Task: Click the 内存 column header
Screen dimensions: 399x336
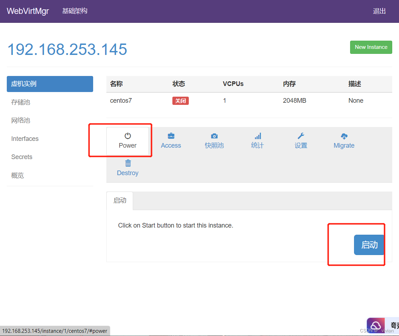Action: point(289,84)
